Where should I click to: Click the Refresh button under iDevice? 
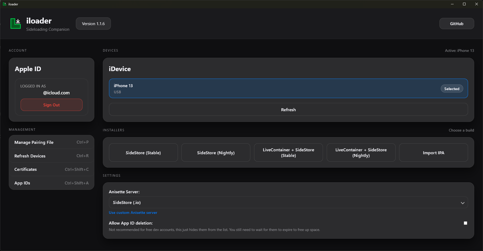click(x=288, y=110)
